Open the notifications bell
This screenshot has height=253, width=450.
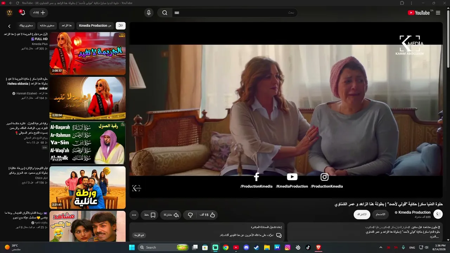22,13
